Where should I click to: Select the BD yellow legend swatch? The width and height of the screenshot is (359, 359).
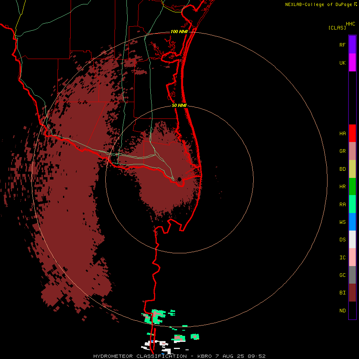[352, 169]
